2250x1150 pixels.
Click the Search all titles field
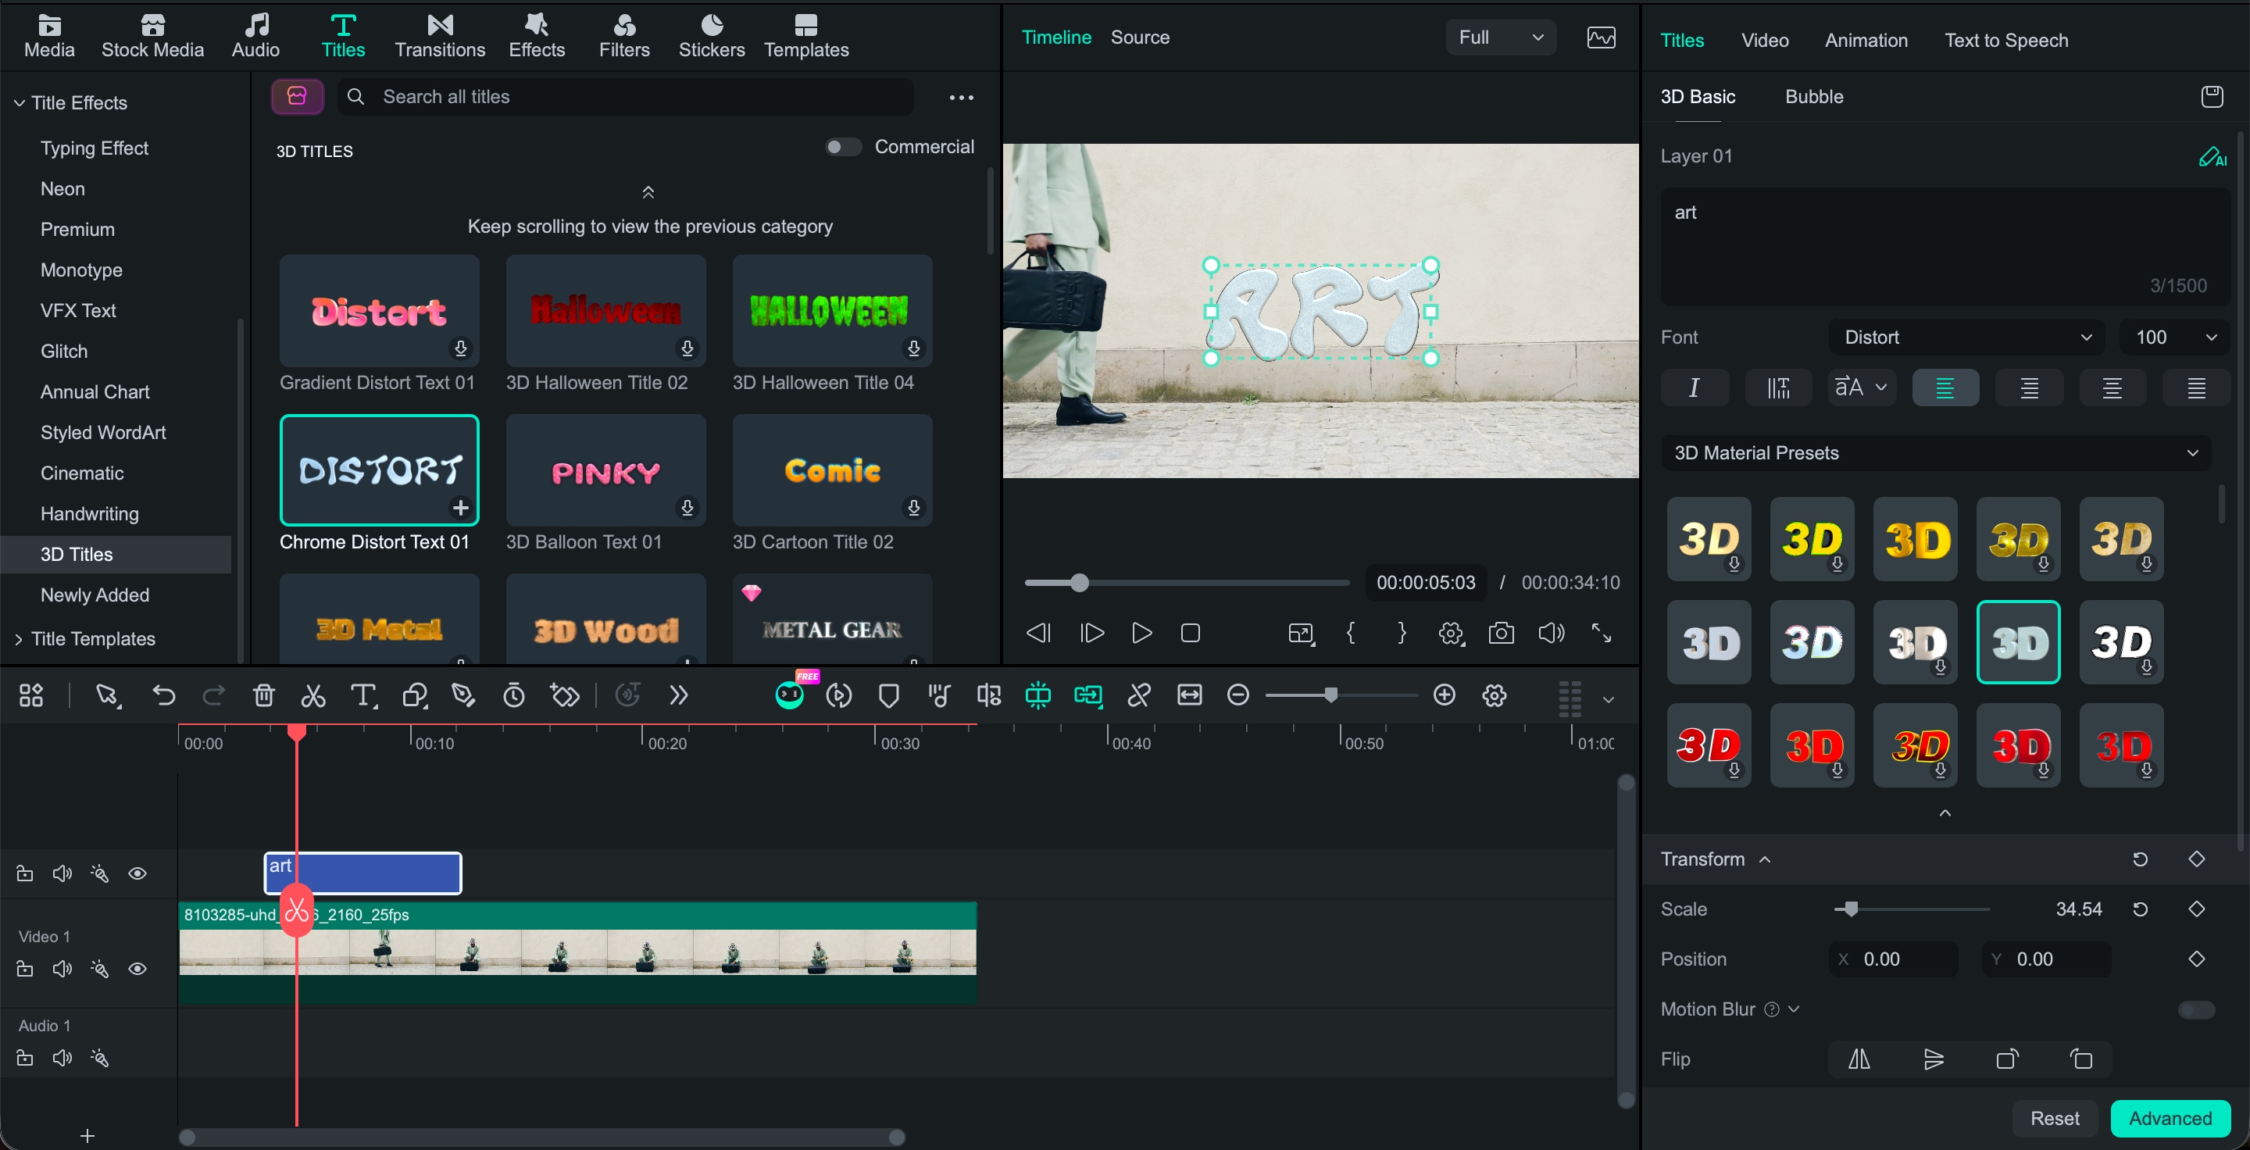(x=627, y=97)
